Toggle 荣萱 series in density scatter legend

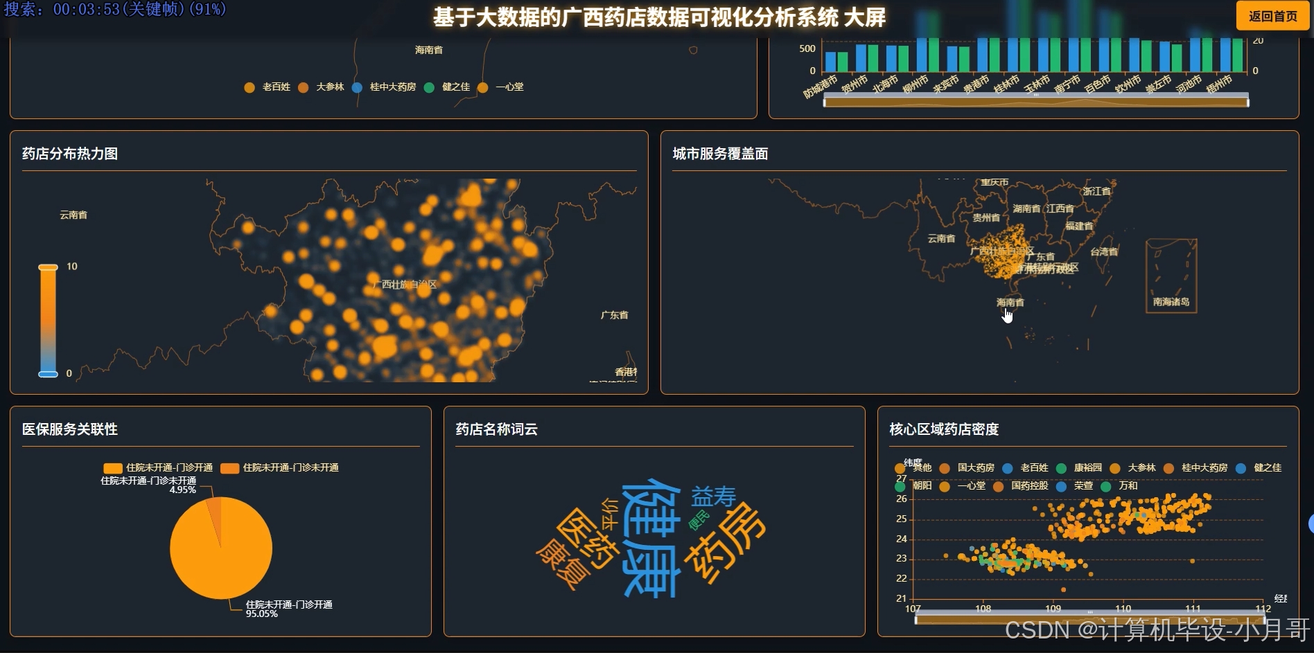1074,486
